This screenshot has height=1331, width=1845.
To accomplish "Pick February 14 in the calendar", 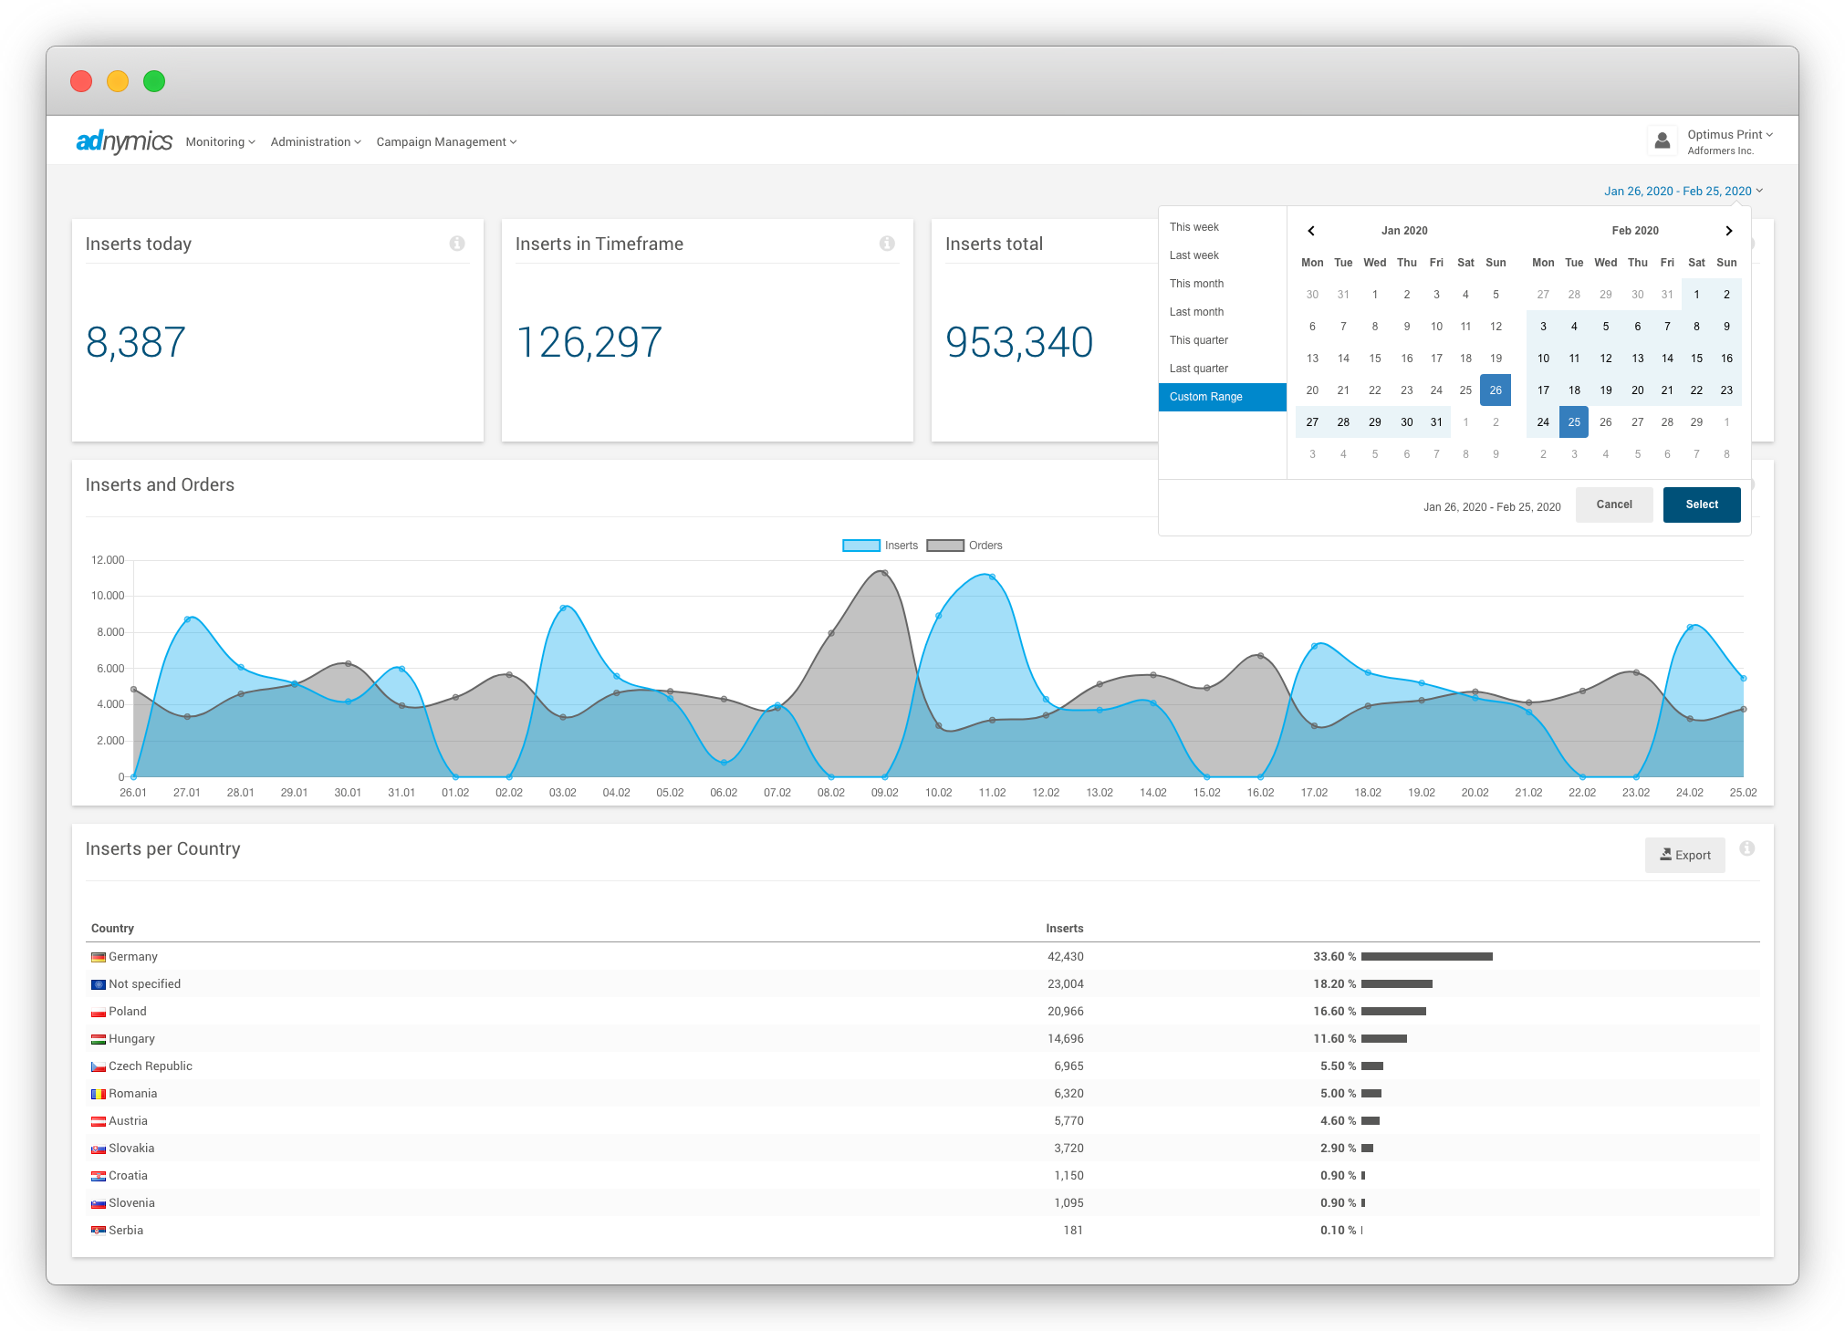I will [1666, 359].
